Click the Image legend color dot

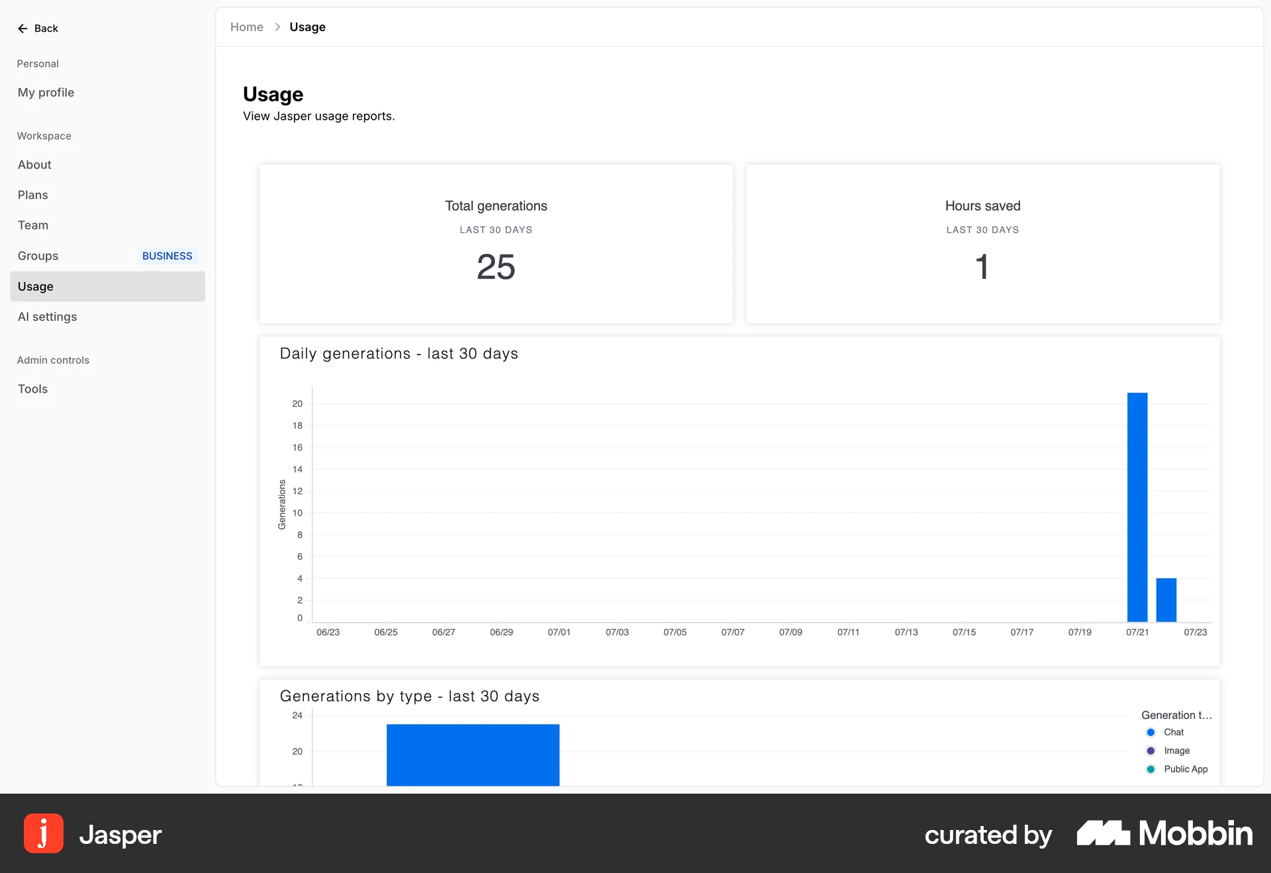tap(1151, 751)
